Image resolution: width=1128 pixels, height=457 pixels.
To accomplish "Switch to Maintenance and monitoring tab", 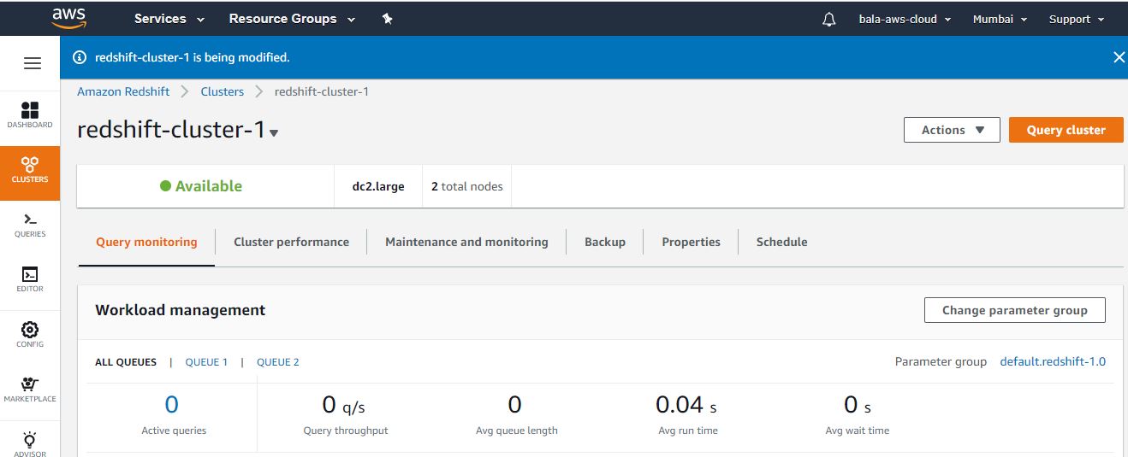I will click(x=466, y=242).
